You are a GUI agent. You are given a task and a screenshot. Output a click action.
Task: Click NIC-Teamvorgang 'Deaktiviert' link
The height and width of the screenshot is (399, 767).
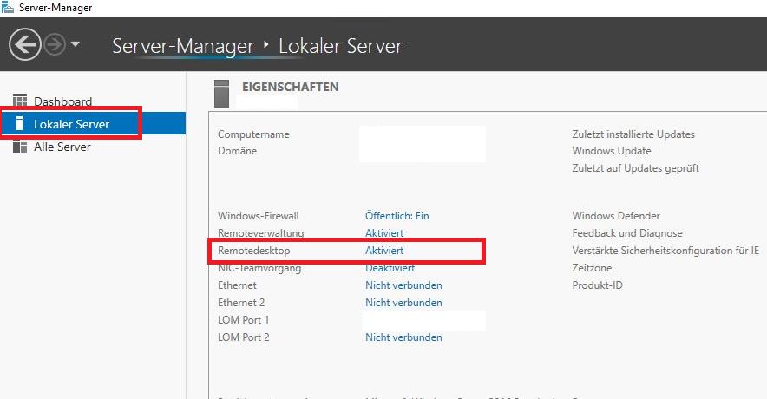pyautogui.click(x=390, y=268)
